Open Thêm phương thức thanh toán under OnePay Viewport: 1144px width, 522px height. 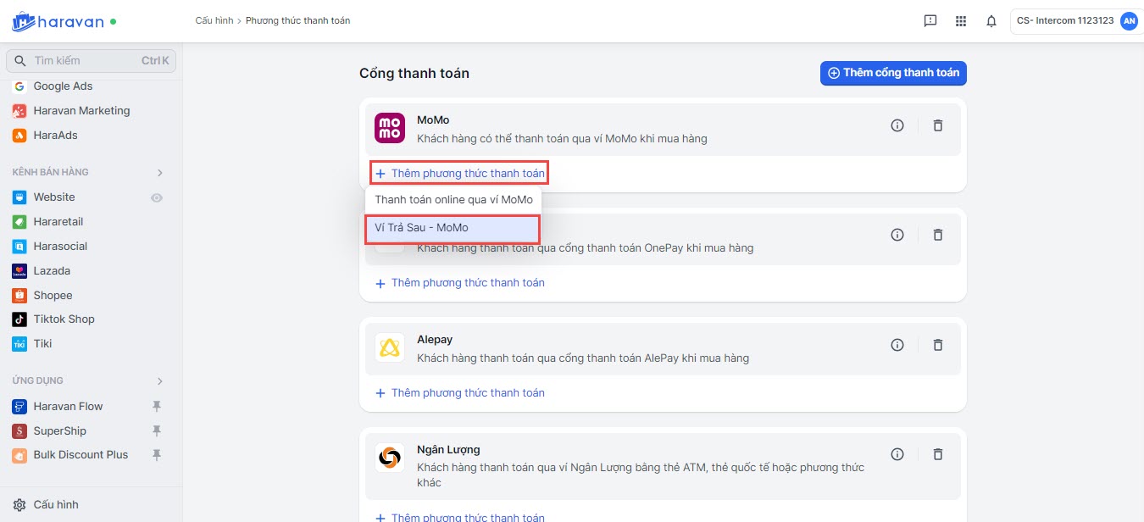[x=460, y=283]
